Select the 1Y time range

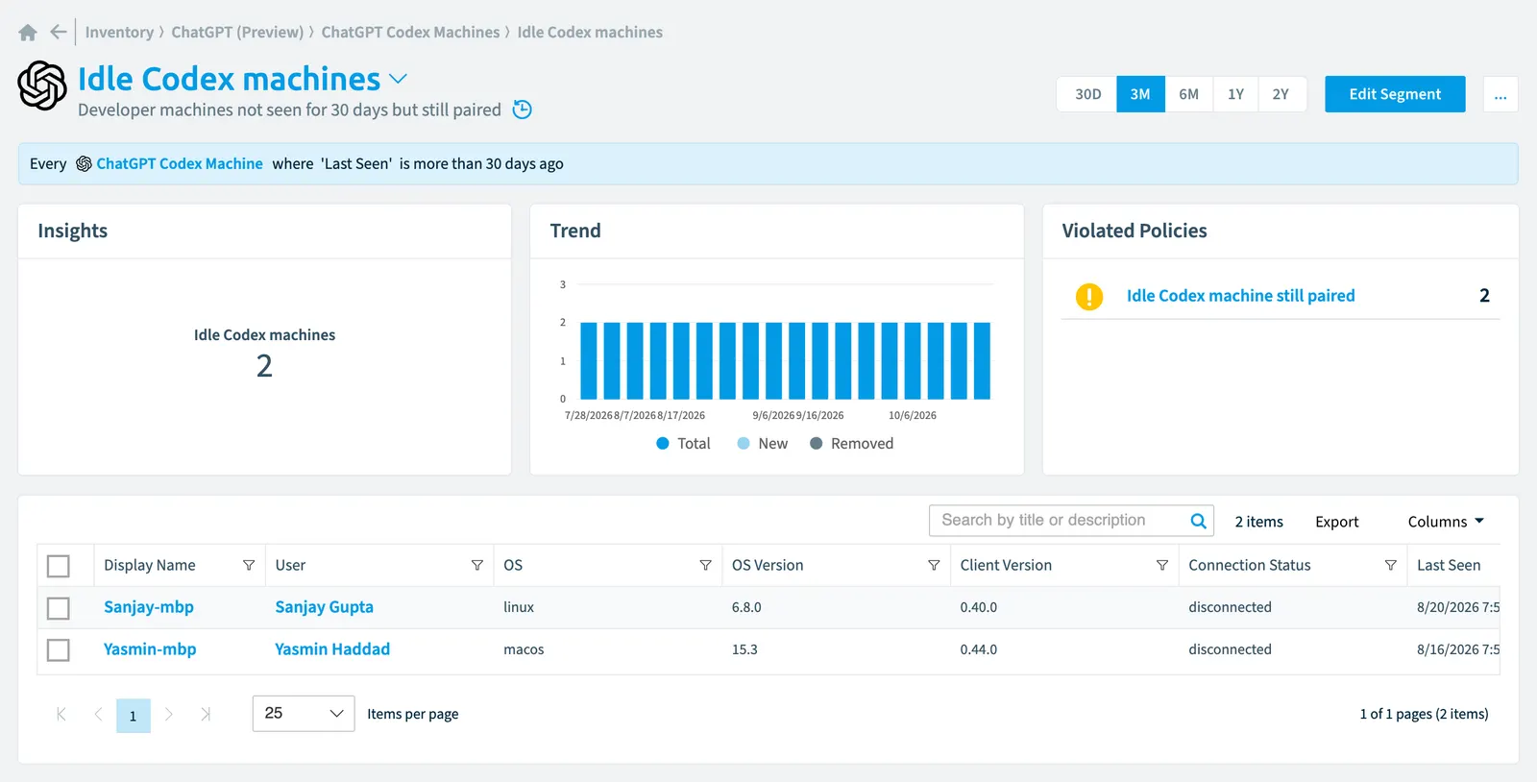[1235, 94]
